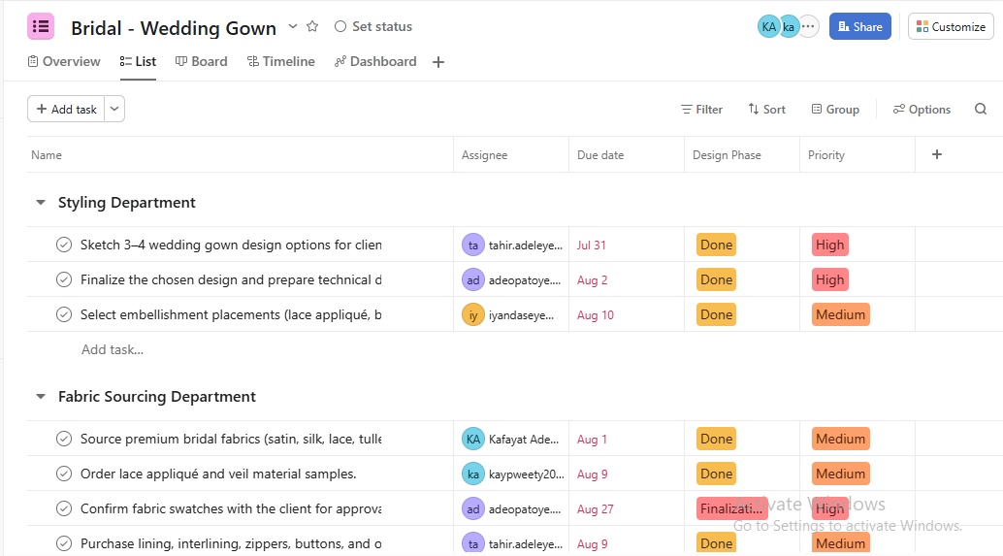Click Done tag on Order lace row
Viewport: 1003px width, 556px height.
(x=717, y=474)
